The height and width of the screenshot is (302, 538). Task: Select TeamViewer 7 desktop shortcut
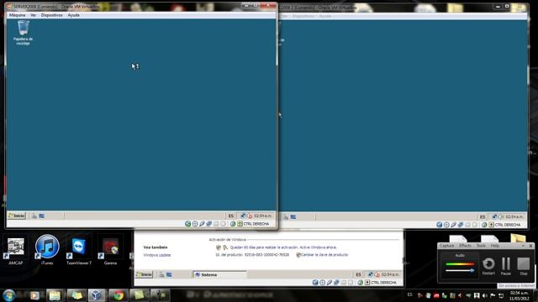tap(79, 251)
